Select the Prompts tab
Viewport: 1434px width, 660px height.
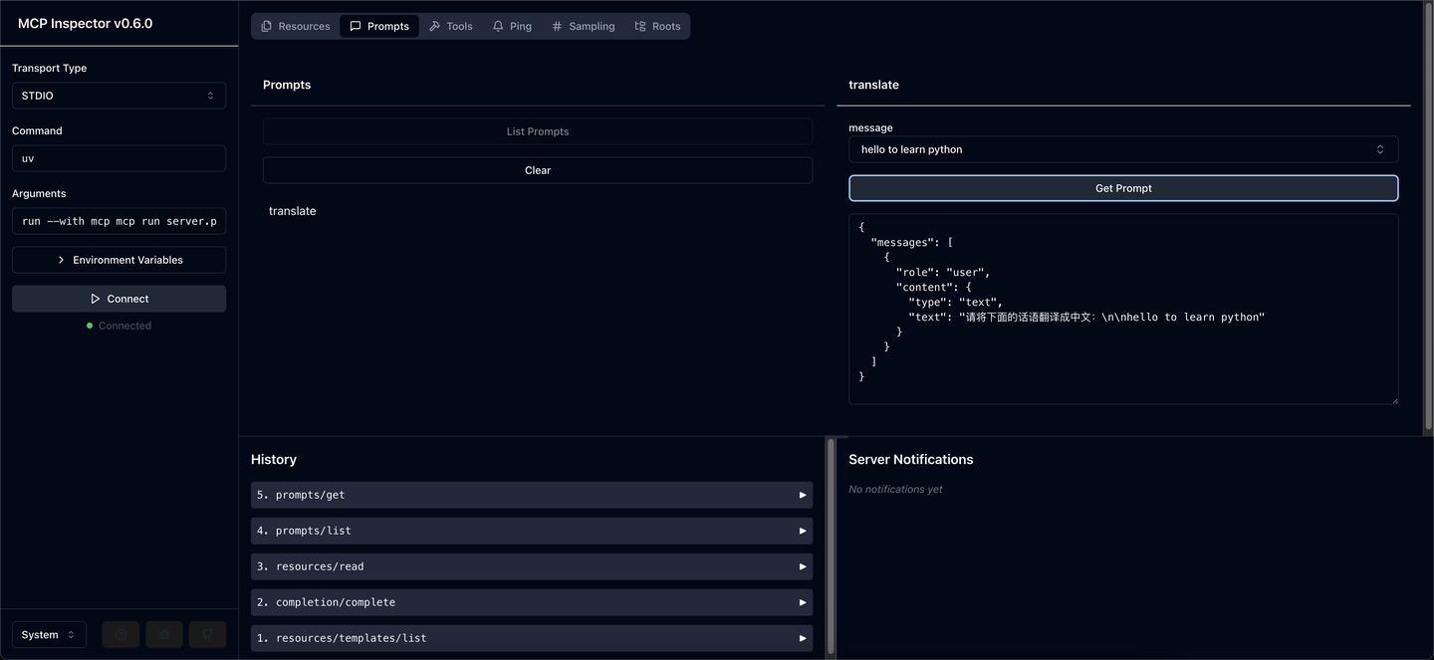point(379,26)
